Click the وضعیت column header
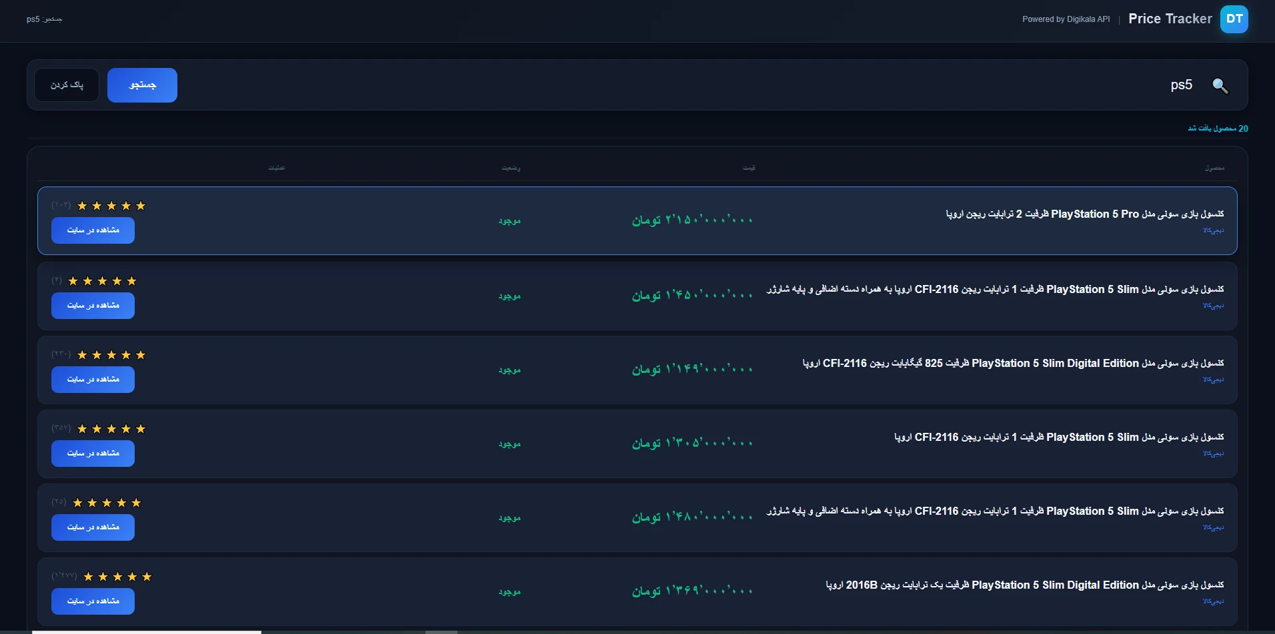1275x634 pixels. 511,168
